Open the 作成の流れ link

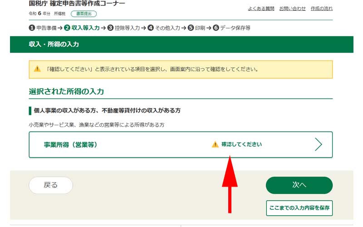pyautogui.click(x=322, y=9)
